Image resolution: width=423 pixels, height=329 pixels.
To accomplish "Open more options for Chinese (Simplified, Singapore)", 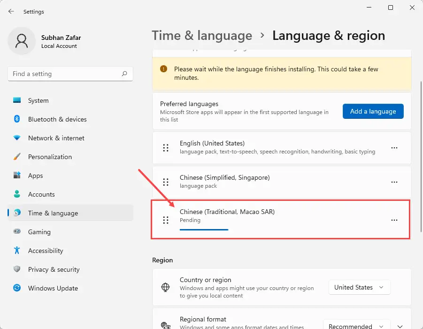I will (x=394, y=182).
